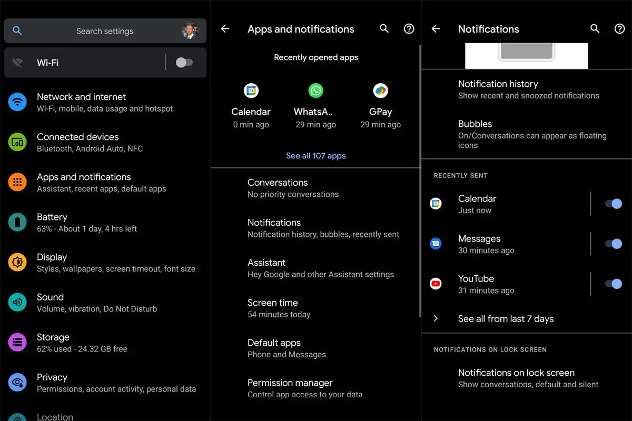The height and width of the screenshot is (421, 632).
Task: Open GPay from recently opened apps
Action: pyautogui.click(x=380, y=105)
